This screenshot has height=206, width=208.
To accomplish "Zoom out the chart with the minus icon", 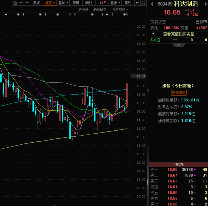I will click(27, 3).
